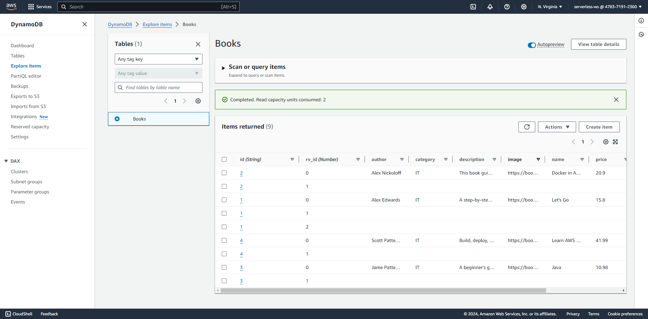Check the select-all items checkbox
The width and height of the screenshot is (648, 319).
point(224,159)
